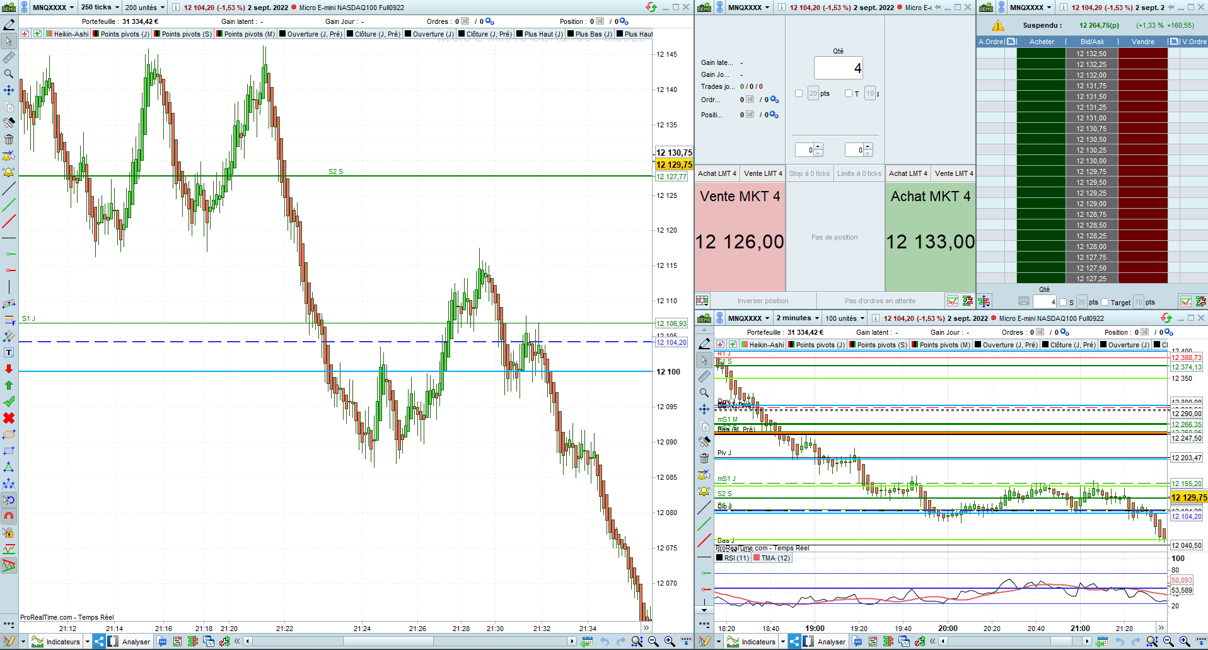
Task: Click green Acheter cell at 12 130,00
Action: coord(1041,161)
